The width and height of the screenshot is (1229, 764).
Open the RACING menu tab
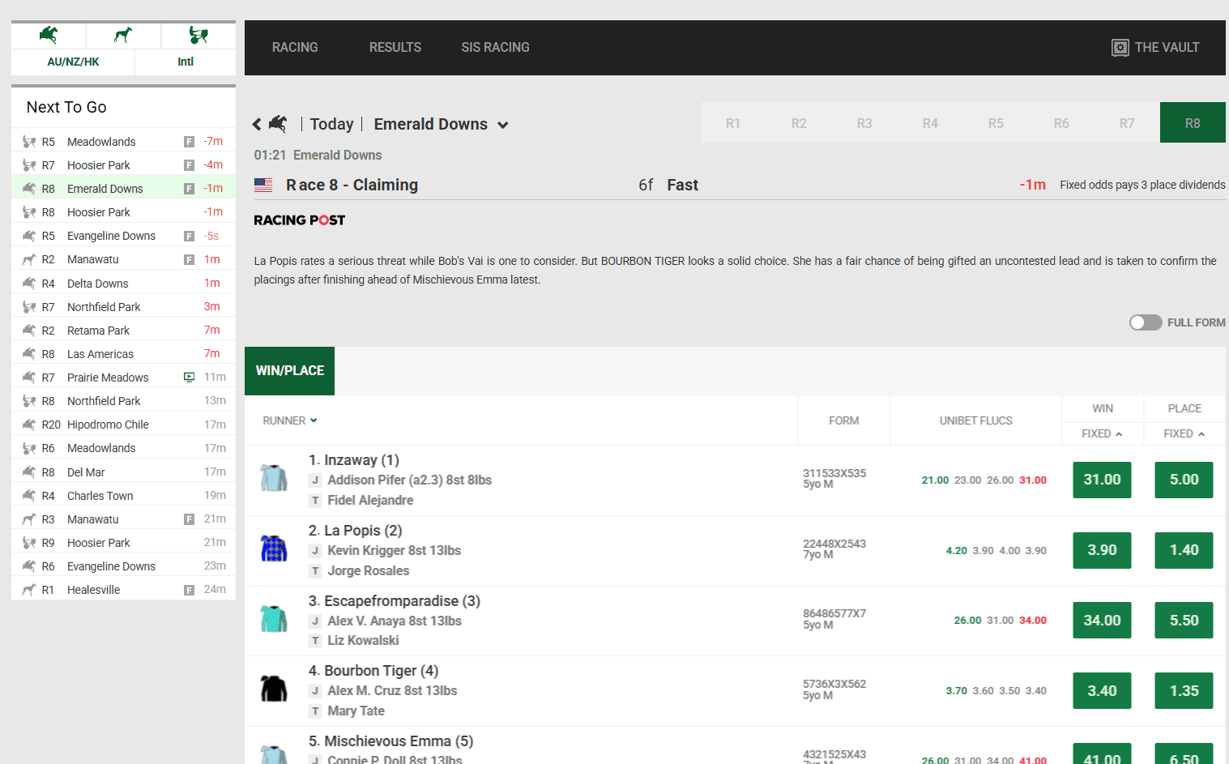click(x=295, y=48)
